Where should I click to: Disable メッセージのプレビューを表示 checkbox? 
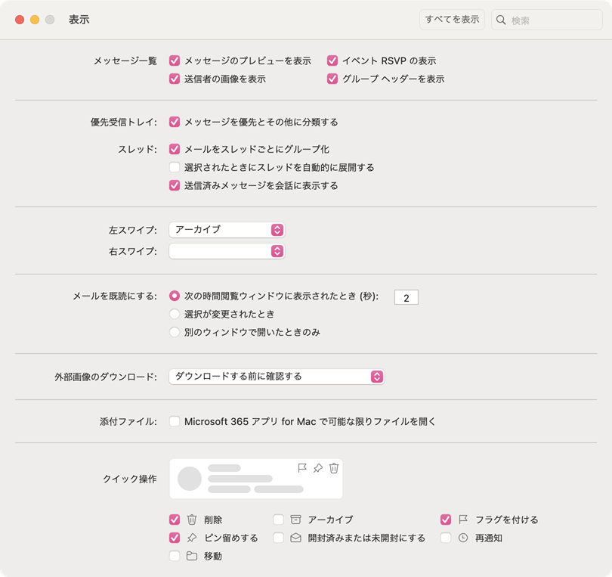175,60
